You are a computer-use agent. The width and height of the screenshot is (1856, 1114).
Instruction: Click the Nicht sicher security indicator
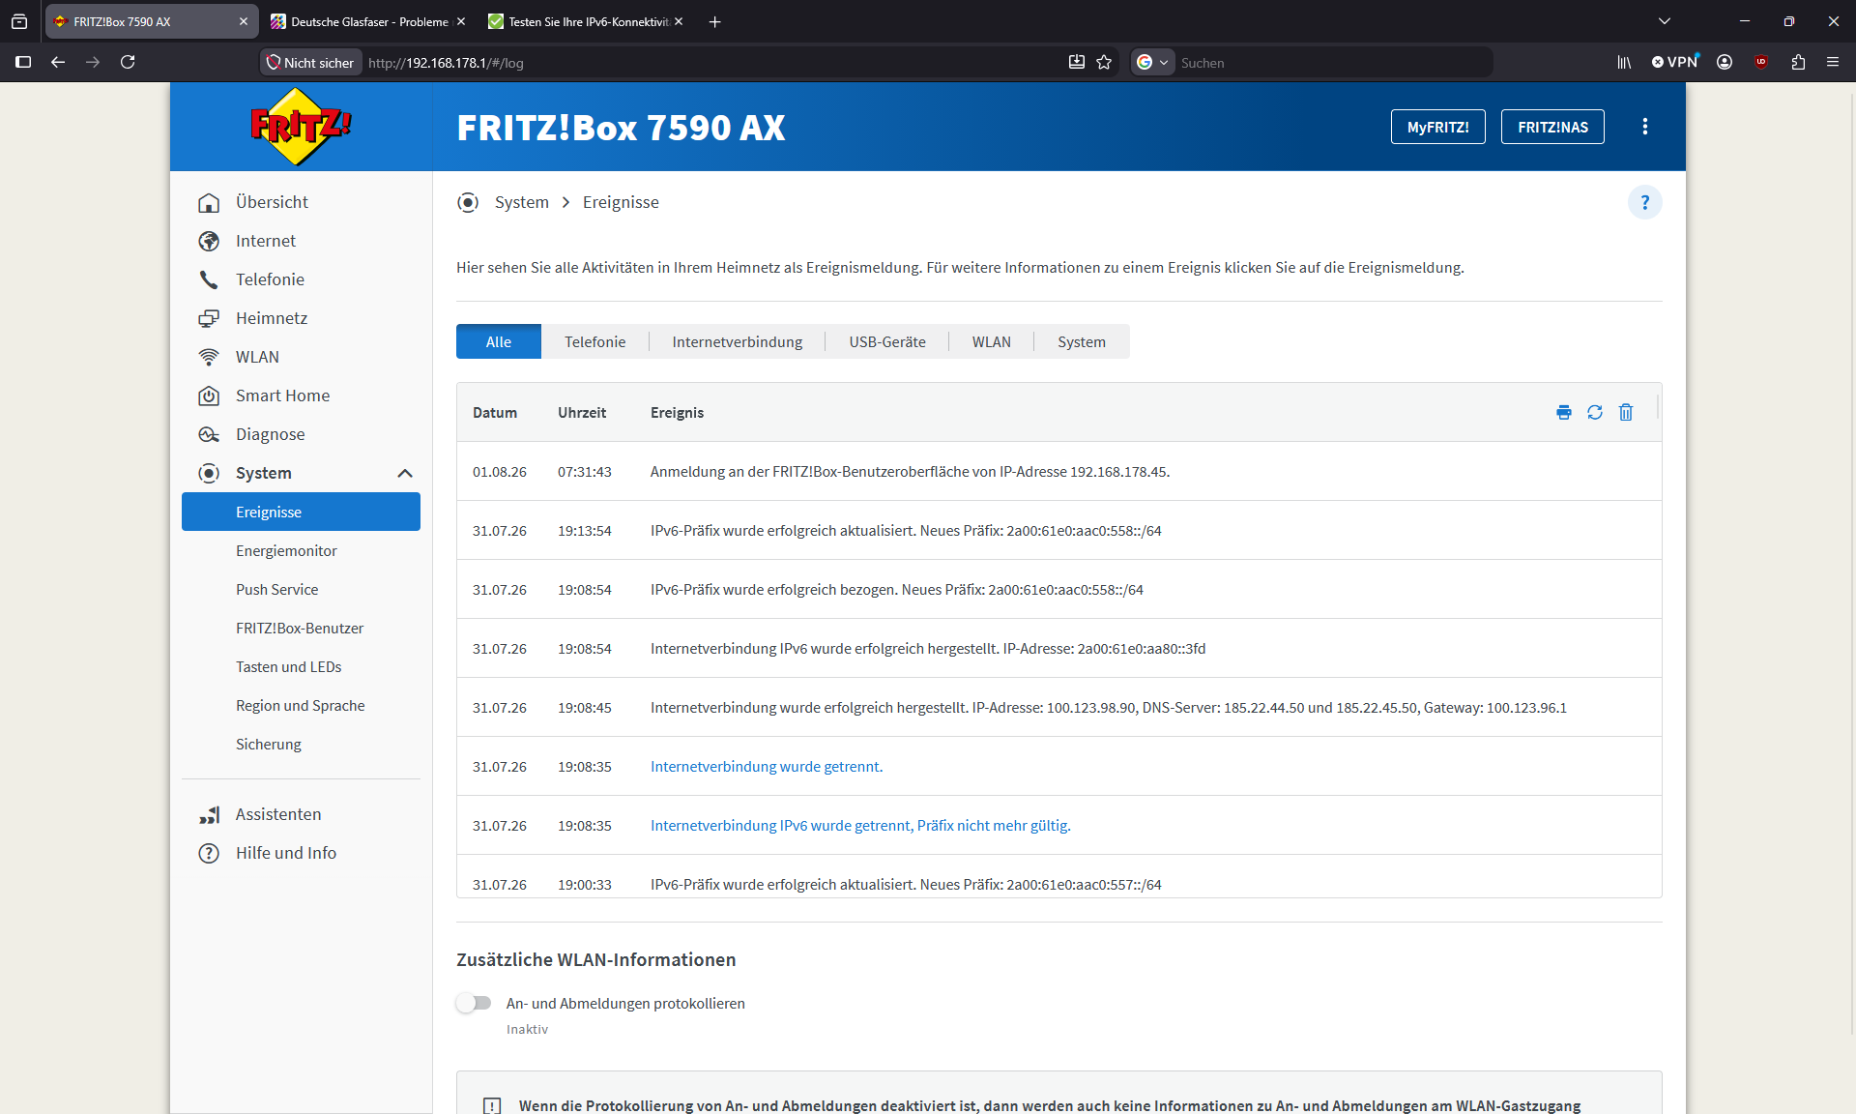(311, 63)
